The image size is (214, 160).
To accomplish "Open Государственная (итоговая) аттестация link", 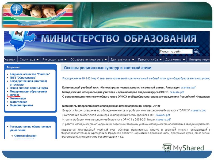I will pyautogui.click(x=28, y=83).
